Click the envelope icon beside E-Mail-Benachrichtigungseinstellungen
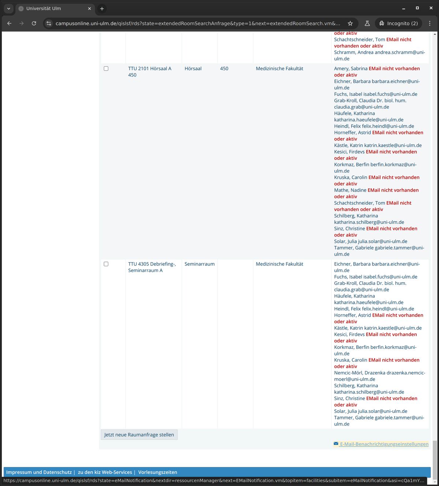The image size is (439, 486). tap(336, 444)
